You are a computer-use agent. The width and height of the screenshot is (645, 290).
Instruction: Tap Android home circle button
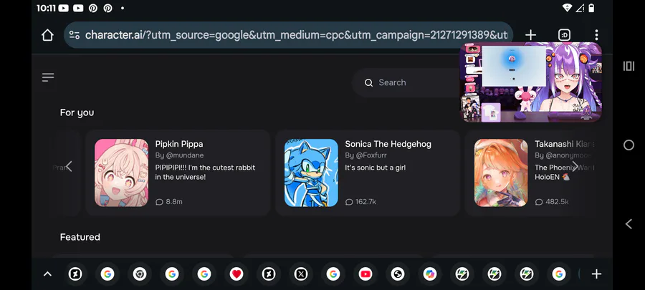click(629, 145)
